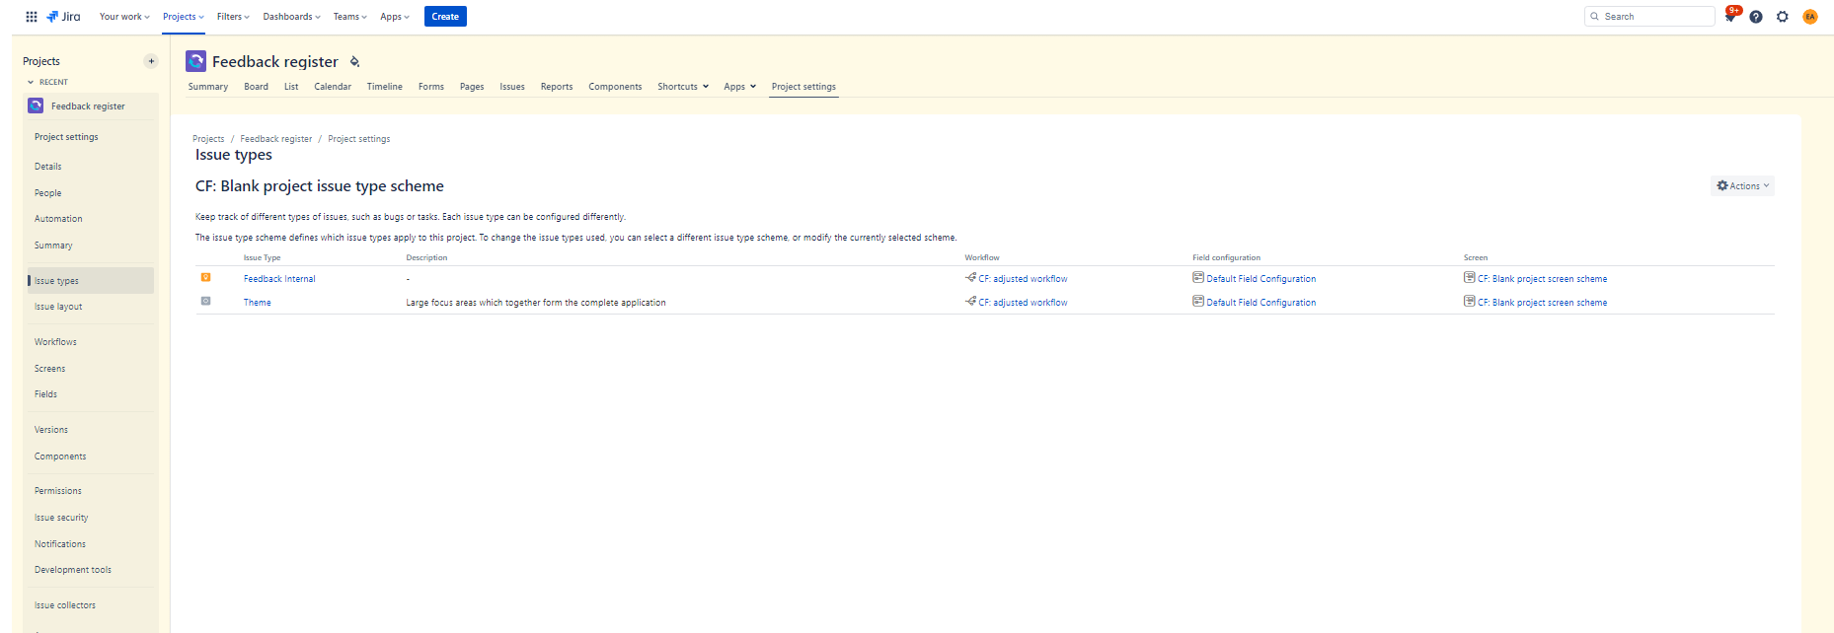Screen dimensions: 1834x633
Task: Click the screen scheme icon in the Theme row
Action: (x=1470, y=302)
